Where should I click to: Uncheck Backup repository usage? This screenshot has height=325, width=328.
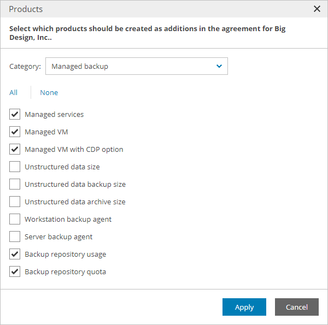point(15,254)
